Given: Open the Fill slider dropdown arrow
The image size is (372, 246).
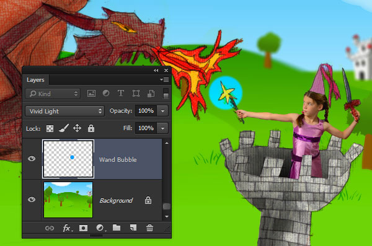Looking at the screenshot, I should 162,128.
